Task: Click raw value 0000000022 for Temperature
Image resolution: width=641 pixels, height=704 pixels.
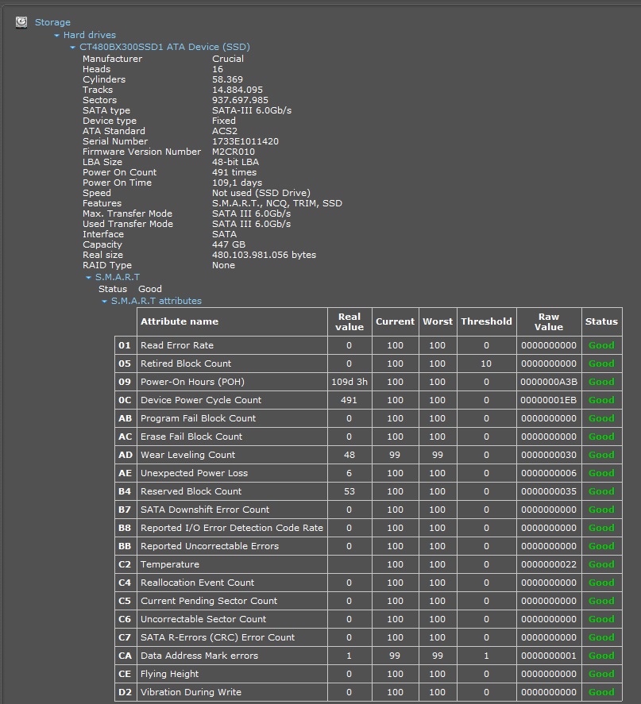Action: click(x=549, y=564)
